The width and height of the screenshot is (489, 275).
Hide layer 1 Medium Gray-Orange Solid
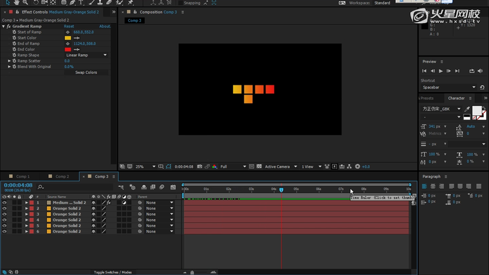(x=5, y=202)
